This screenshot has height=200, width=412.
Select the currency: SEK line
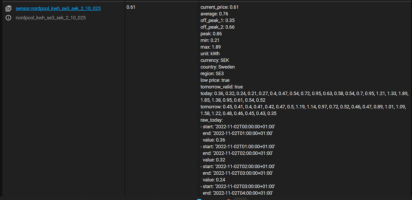pos(215,60)
